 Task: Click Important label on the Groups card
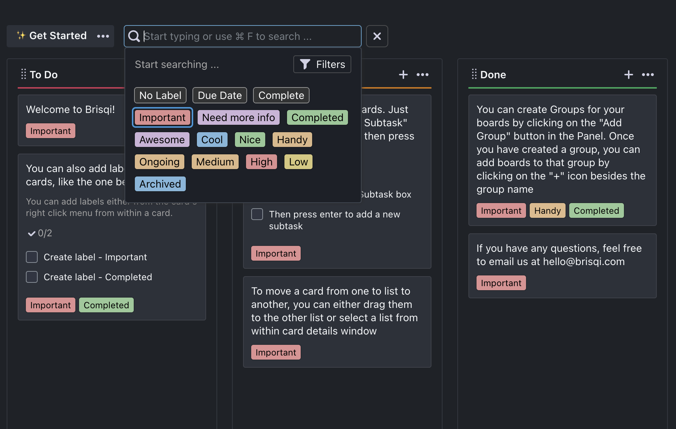[501, 210]
